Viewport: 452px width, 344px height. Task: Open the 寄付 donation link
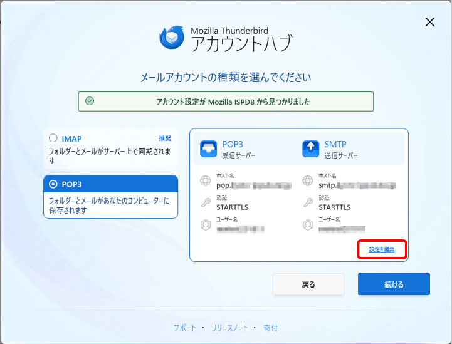[x=270, y=328]
